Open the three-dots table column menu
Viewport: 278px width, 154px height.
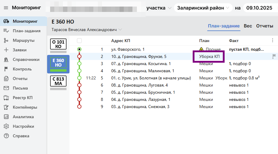(272, 41)
